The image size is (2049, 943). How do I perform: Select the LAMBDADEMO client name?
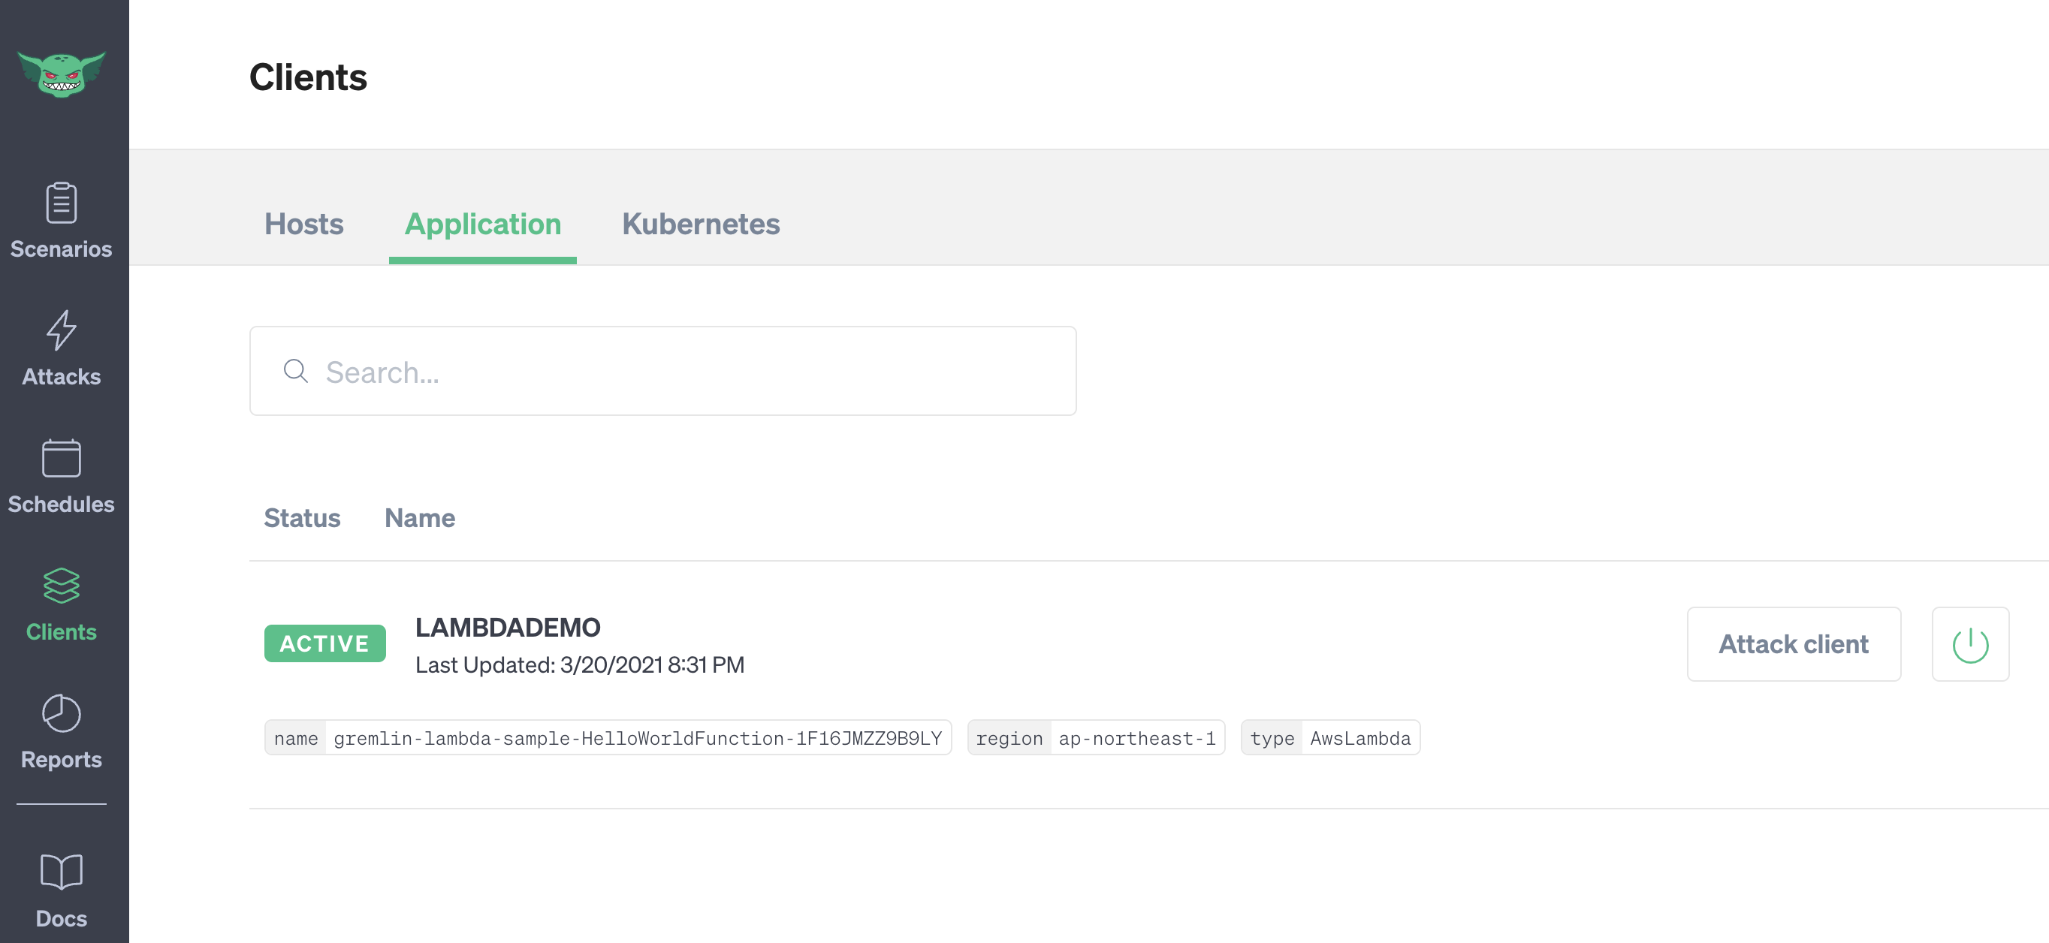[508, 628]
